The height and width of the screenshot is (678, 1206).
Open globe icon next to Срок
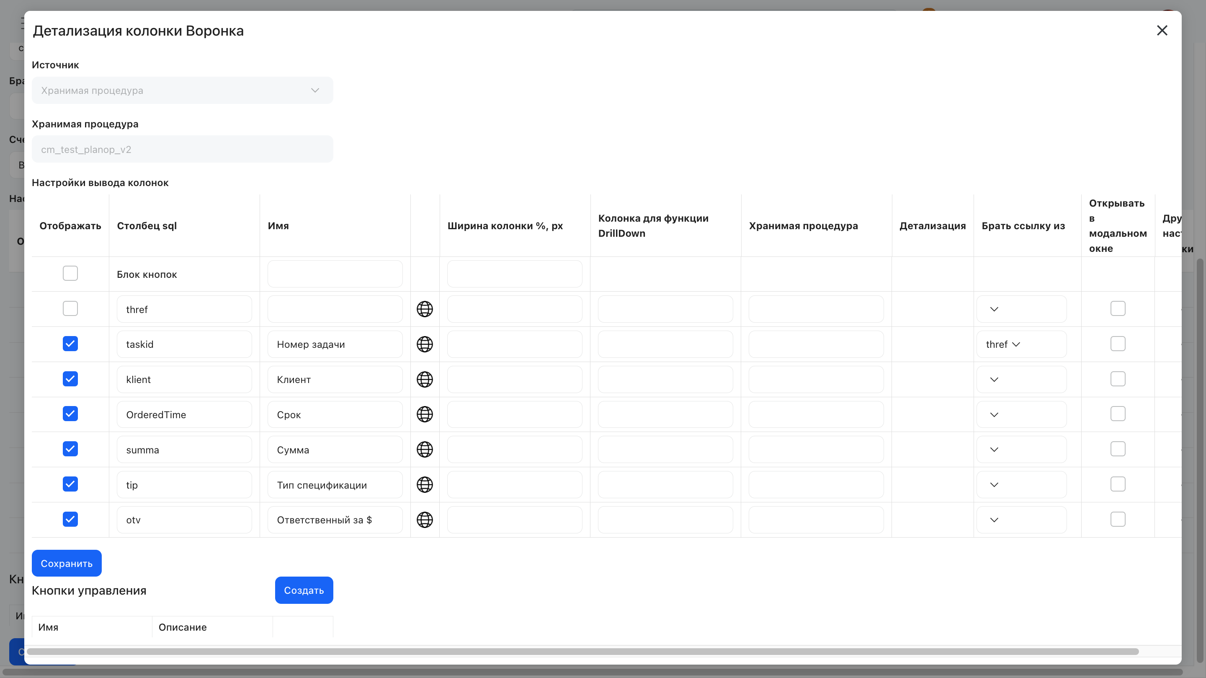[x=425, y=414]
